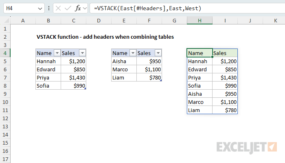
Task: Click 'Liam' in the combined column H
Action: click(x=199, y=110)
